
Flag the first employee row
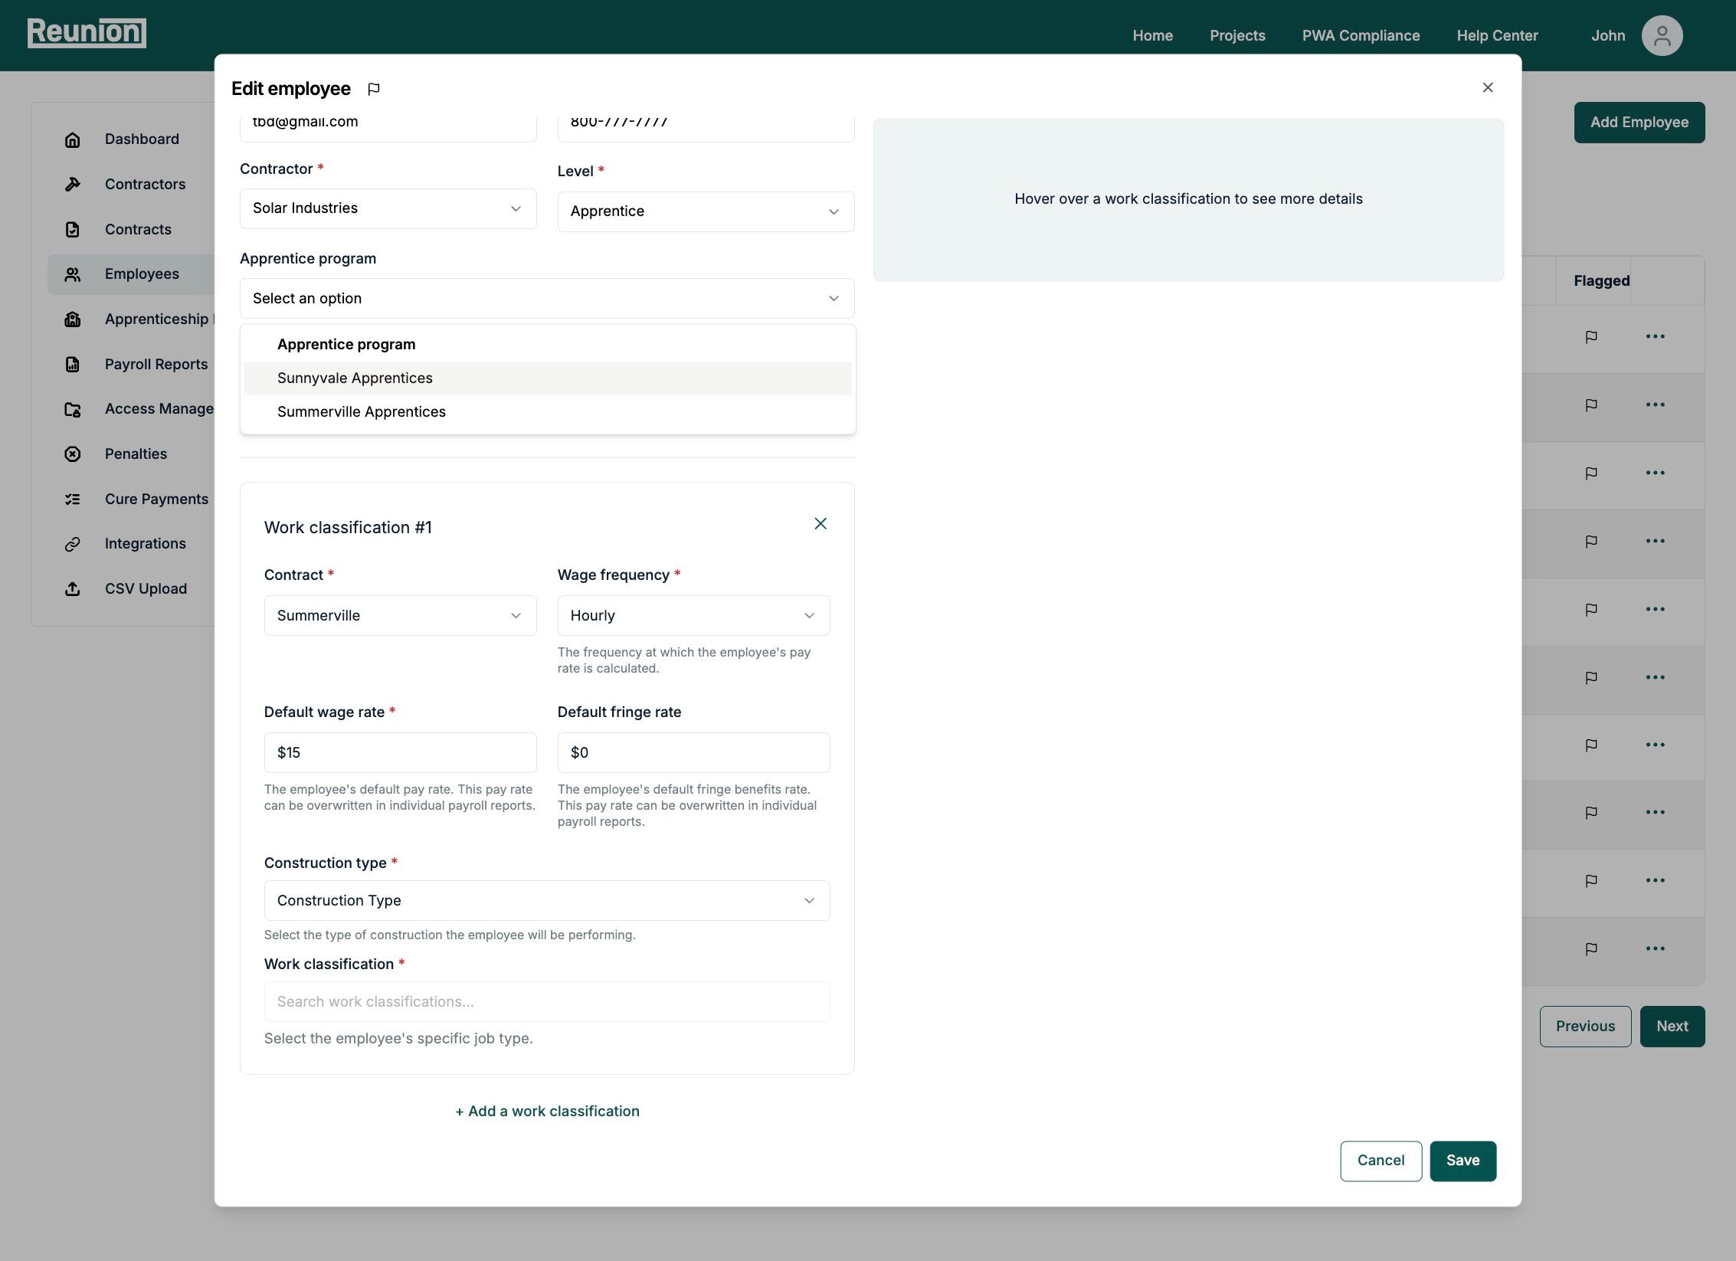coord(1591,336)
